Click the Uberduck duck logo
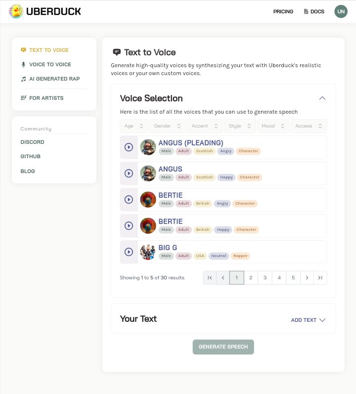Viewport: 356px width, 394px height. 16,11
